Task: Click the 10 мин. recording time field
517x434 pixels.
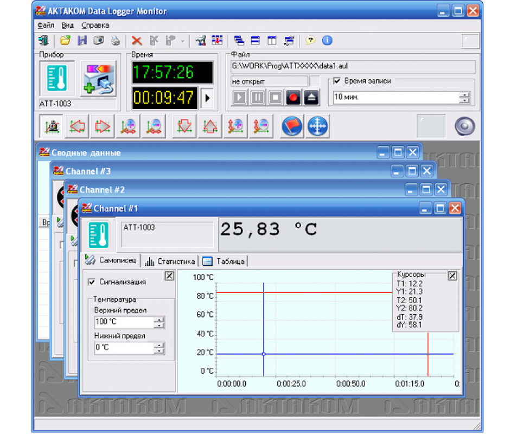Action: [395, 97]
